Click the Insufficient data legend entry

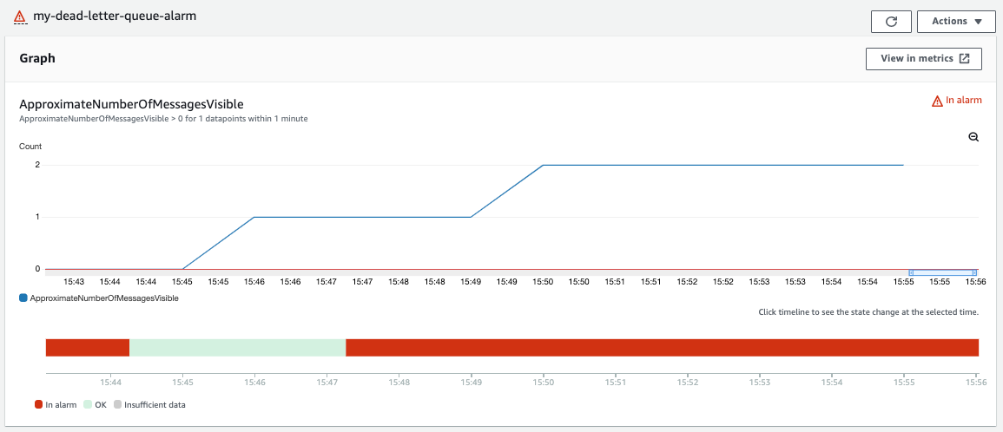click(x=149, y=404)
